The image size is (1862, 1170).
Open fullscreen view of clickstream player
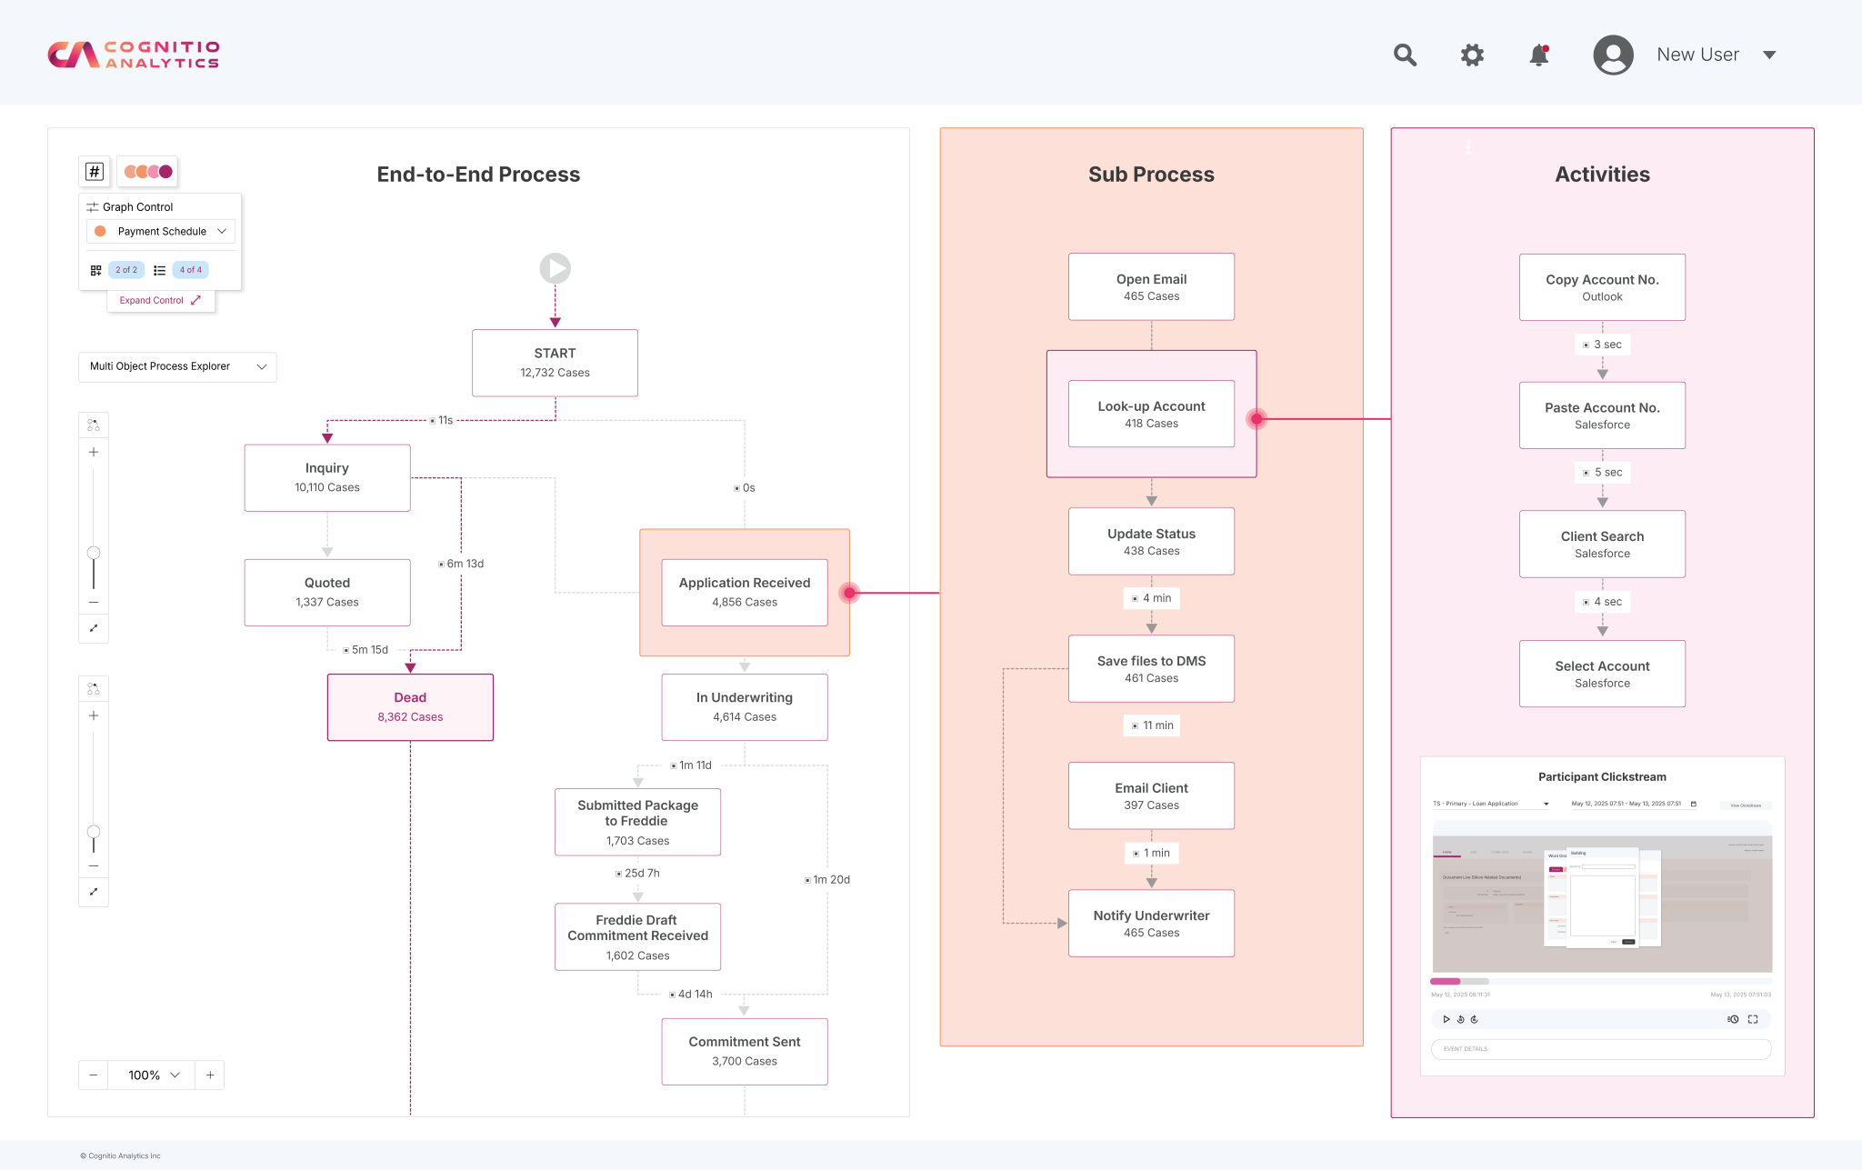point(1753,1019)
